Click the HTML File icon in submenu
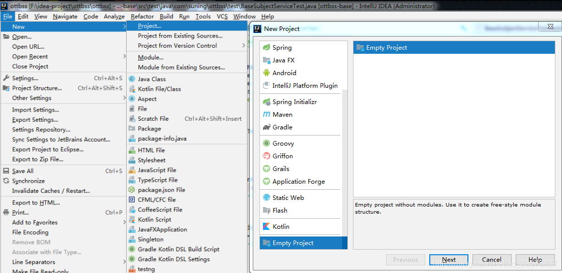This screenshot has height=273, width=562. pos(132,150)
